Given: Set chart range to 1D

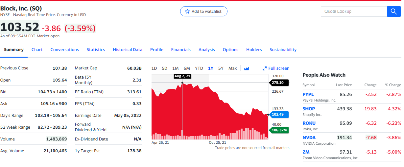Looking at the screenshot, I should [x=154, y=68].
